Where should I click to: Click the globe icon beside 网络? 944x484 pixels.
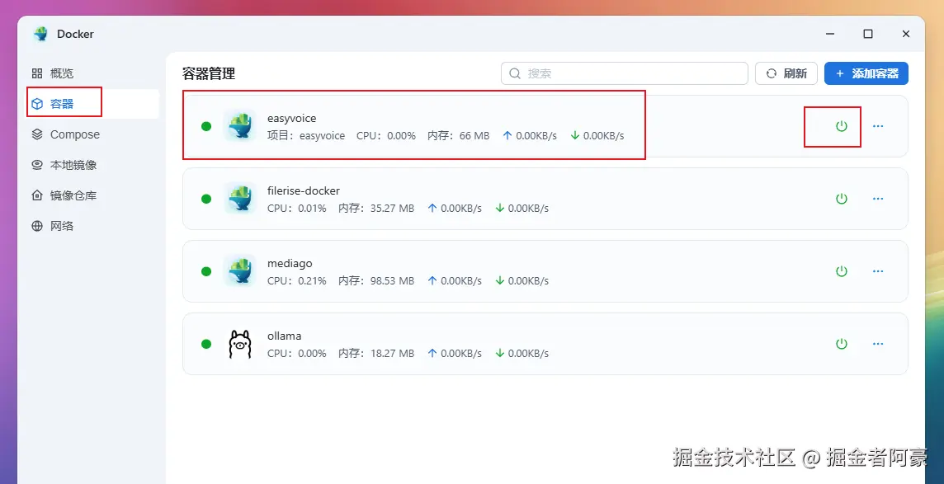[x=37, y=226]
